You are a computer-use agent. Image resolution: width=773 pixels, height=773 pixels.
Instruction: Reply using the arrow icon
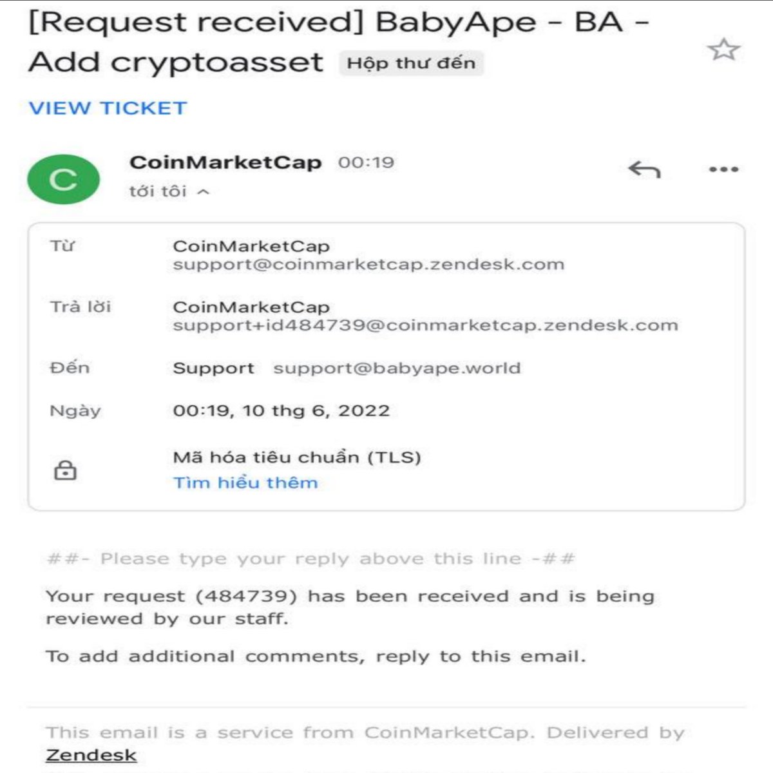click(x=644, y=169)
